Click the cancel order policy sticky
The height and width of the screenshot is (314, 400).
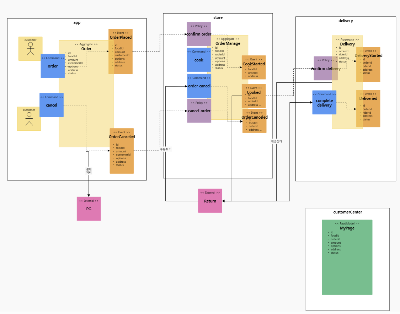[x=199, y=111]
